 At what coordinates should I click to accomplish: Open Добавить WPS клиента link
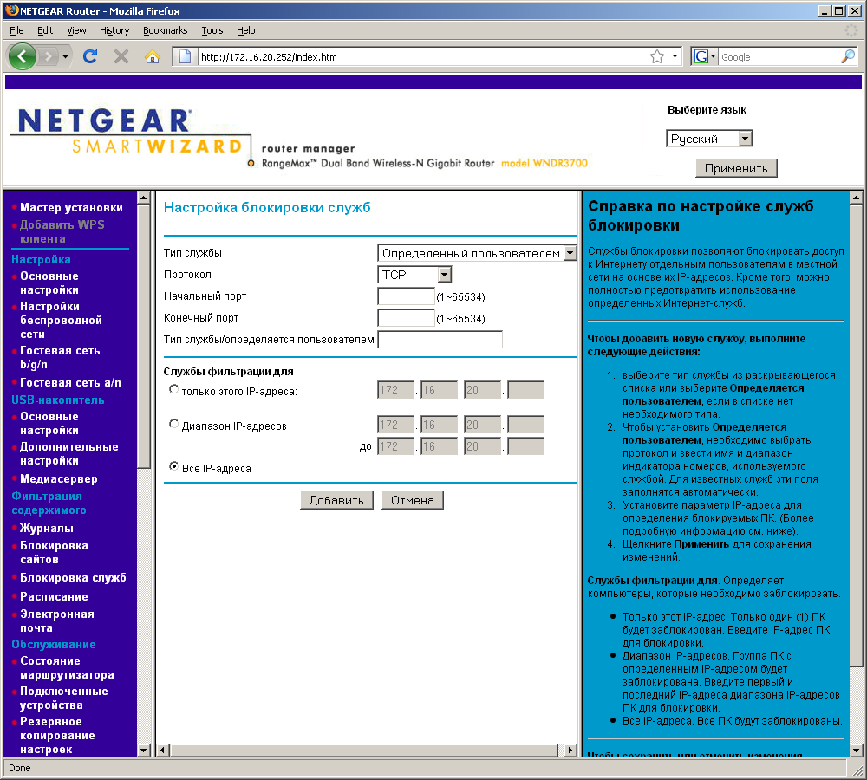tap(62, 231)
